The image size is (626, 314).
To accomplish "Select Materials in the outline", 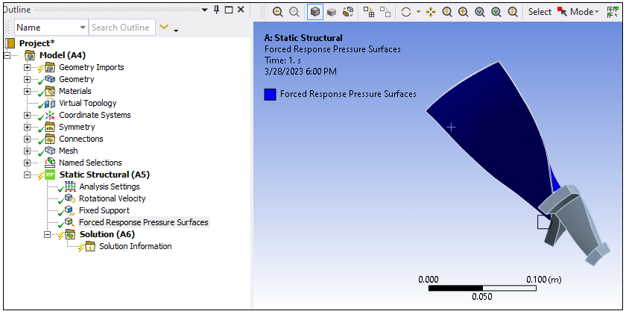I will click(x=75, y=91).
